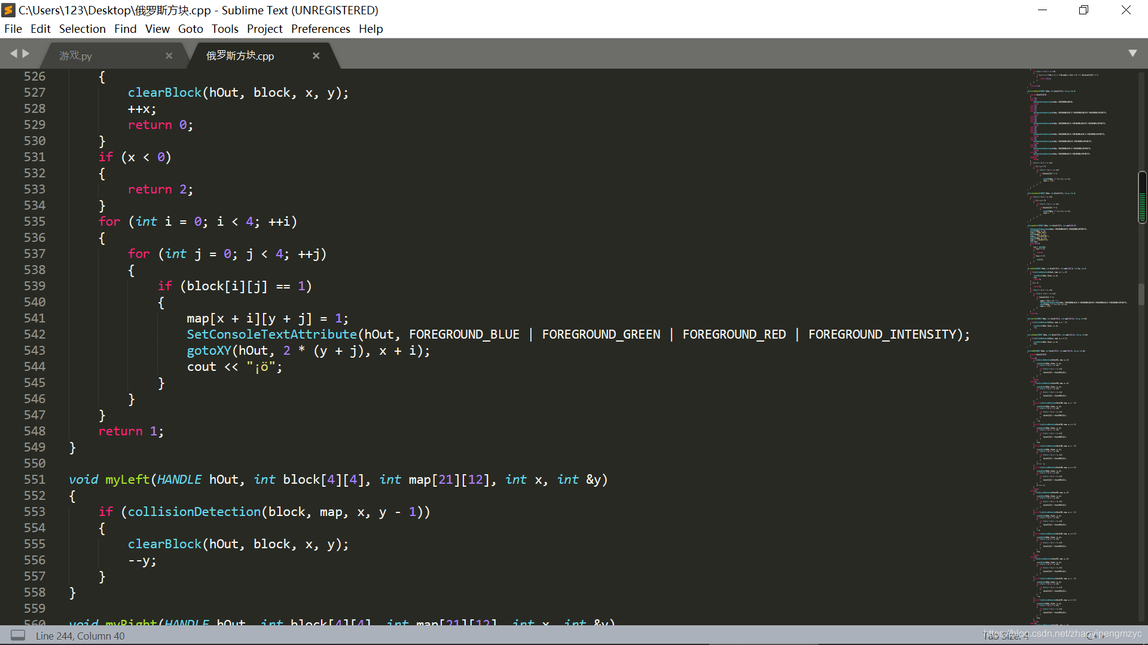Image resolution: width=1148 pixels, height=645 pixels.
Task: Click '--y;' on line 556
Action: click(142, 560)
